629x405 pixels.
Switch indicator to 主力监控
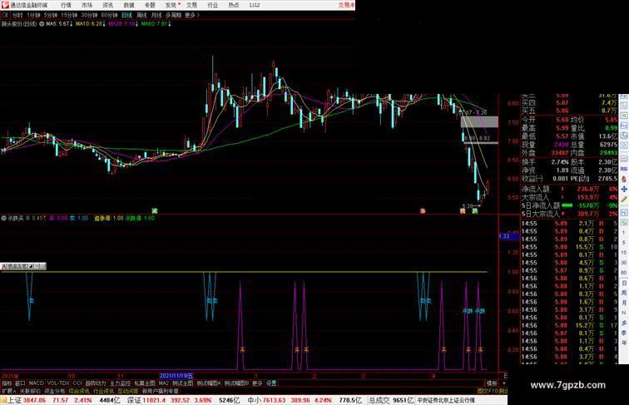121,383
